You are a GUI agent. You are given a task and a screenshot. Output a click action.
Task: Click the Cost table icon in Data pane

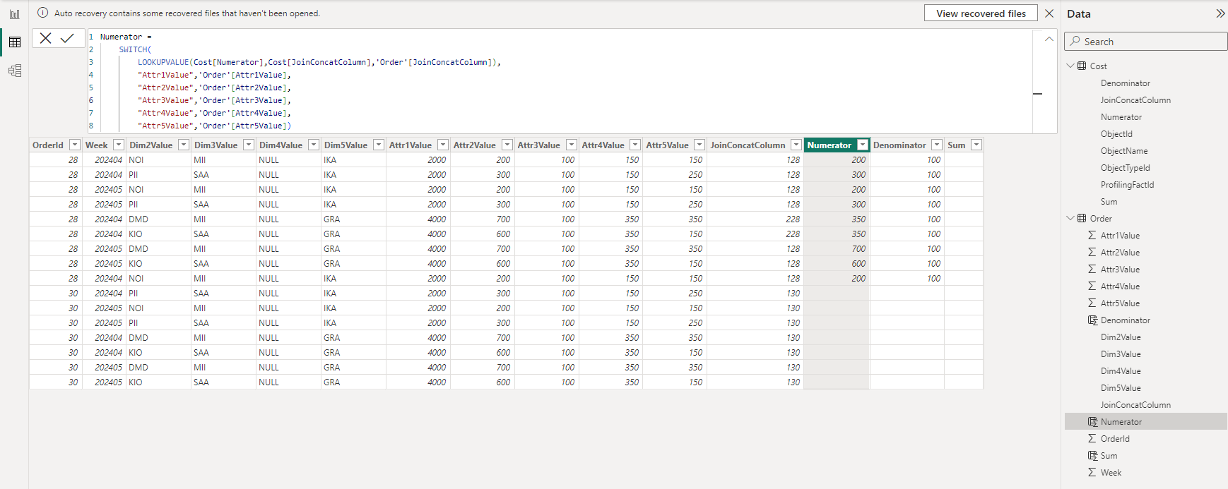(x=1082, y=66)
